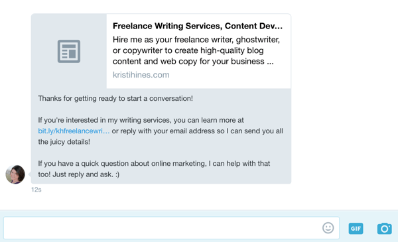Image resolution: width=398 pixels, height=242 pixels.
Task: Click the 'interested in my writing services' line
Action: coord(141,120)
